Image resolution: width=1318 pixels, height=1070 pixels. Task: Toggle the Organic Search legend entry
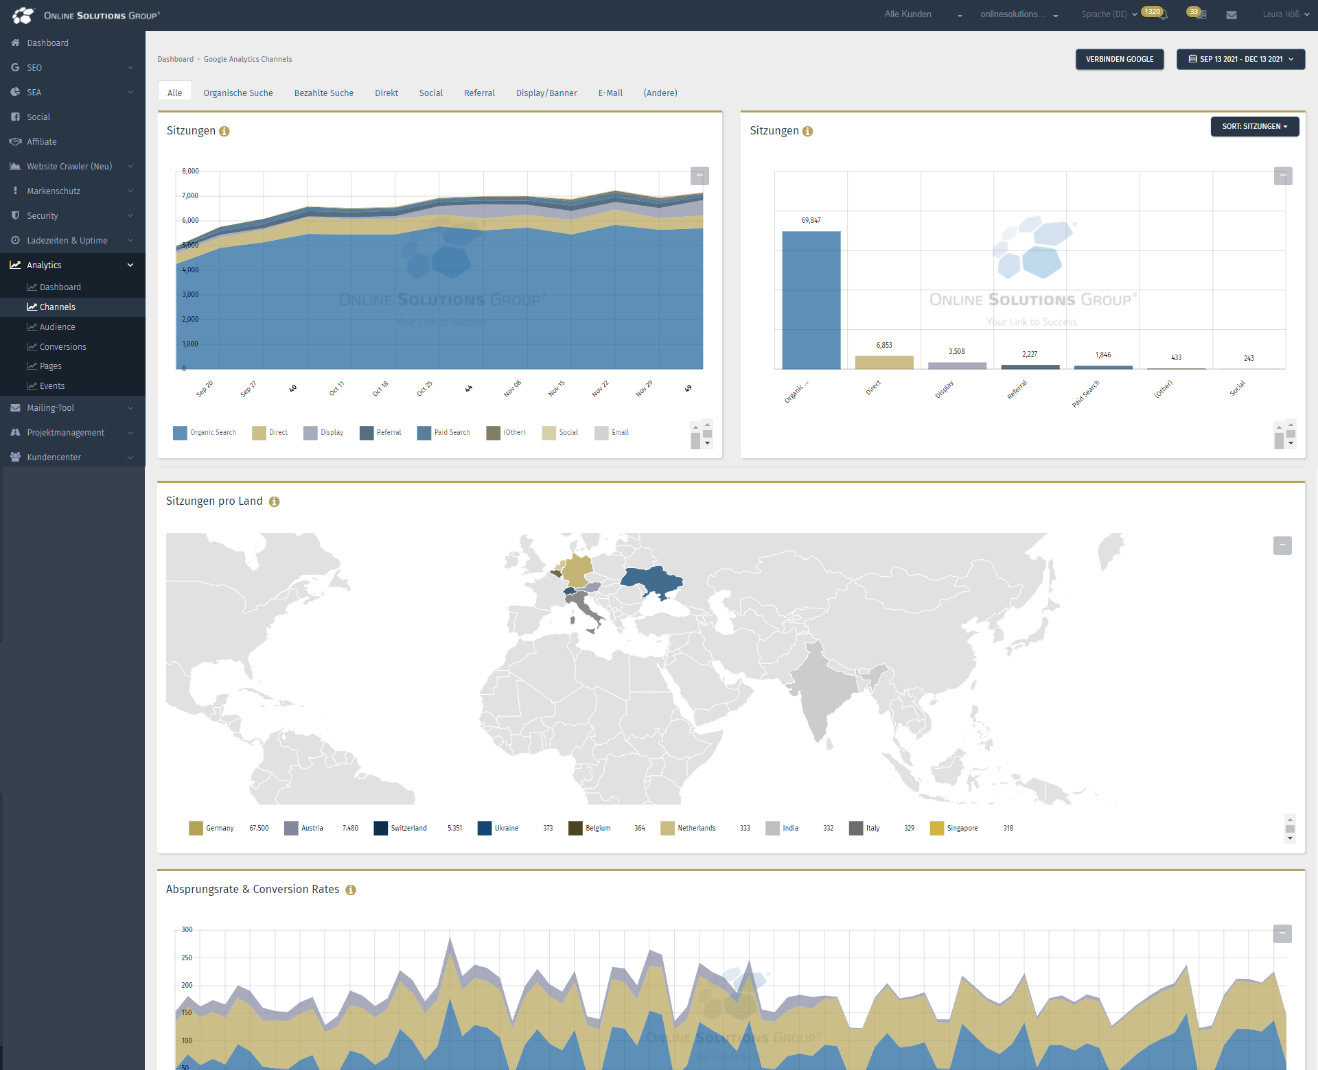click(204, 432)
